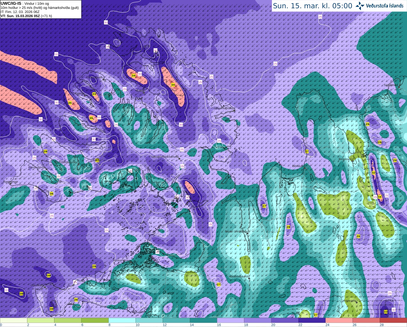Pick the 18–20 purple legend swatch

pos(258,321)
